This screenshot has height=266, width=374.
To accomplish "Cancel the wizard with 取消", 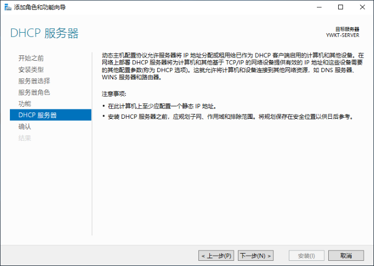I will pyautogui.click(x=346, y=256).
